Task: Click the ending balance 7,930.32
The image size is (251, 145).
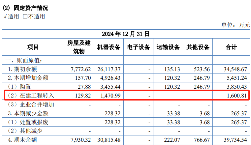Action: tap(81, 140)
